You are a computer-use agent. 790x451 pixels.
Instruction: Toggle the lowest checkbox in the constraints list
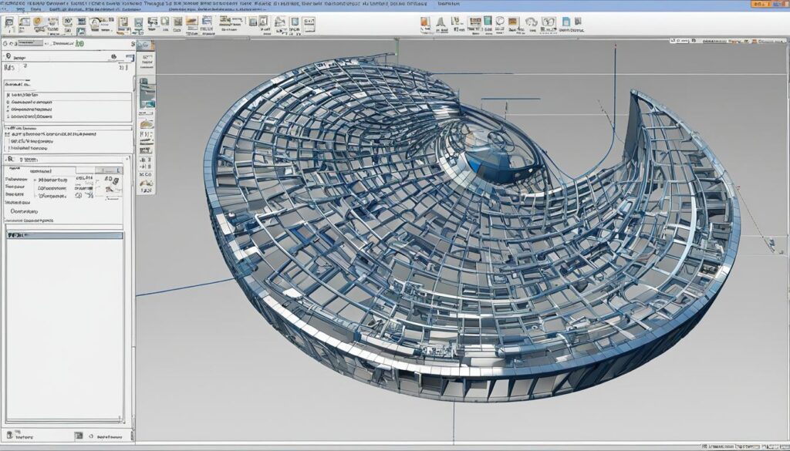[x=8, y=148]
